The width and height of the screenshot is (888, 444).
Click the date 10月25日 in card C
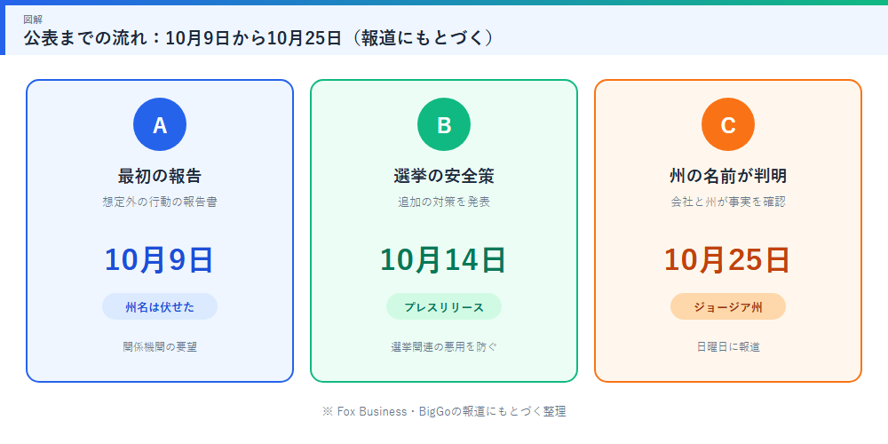click(728, 260)
